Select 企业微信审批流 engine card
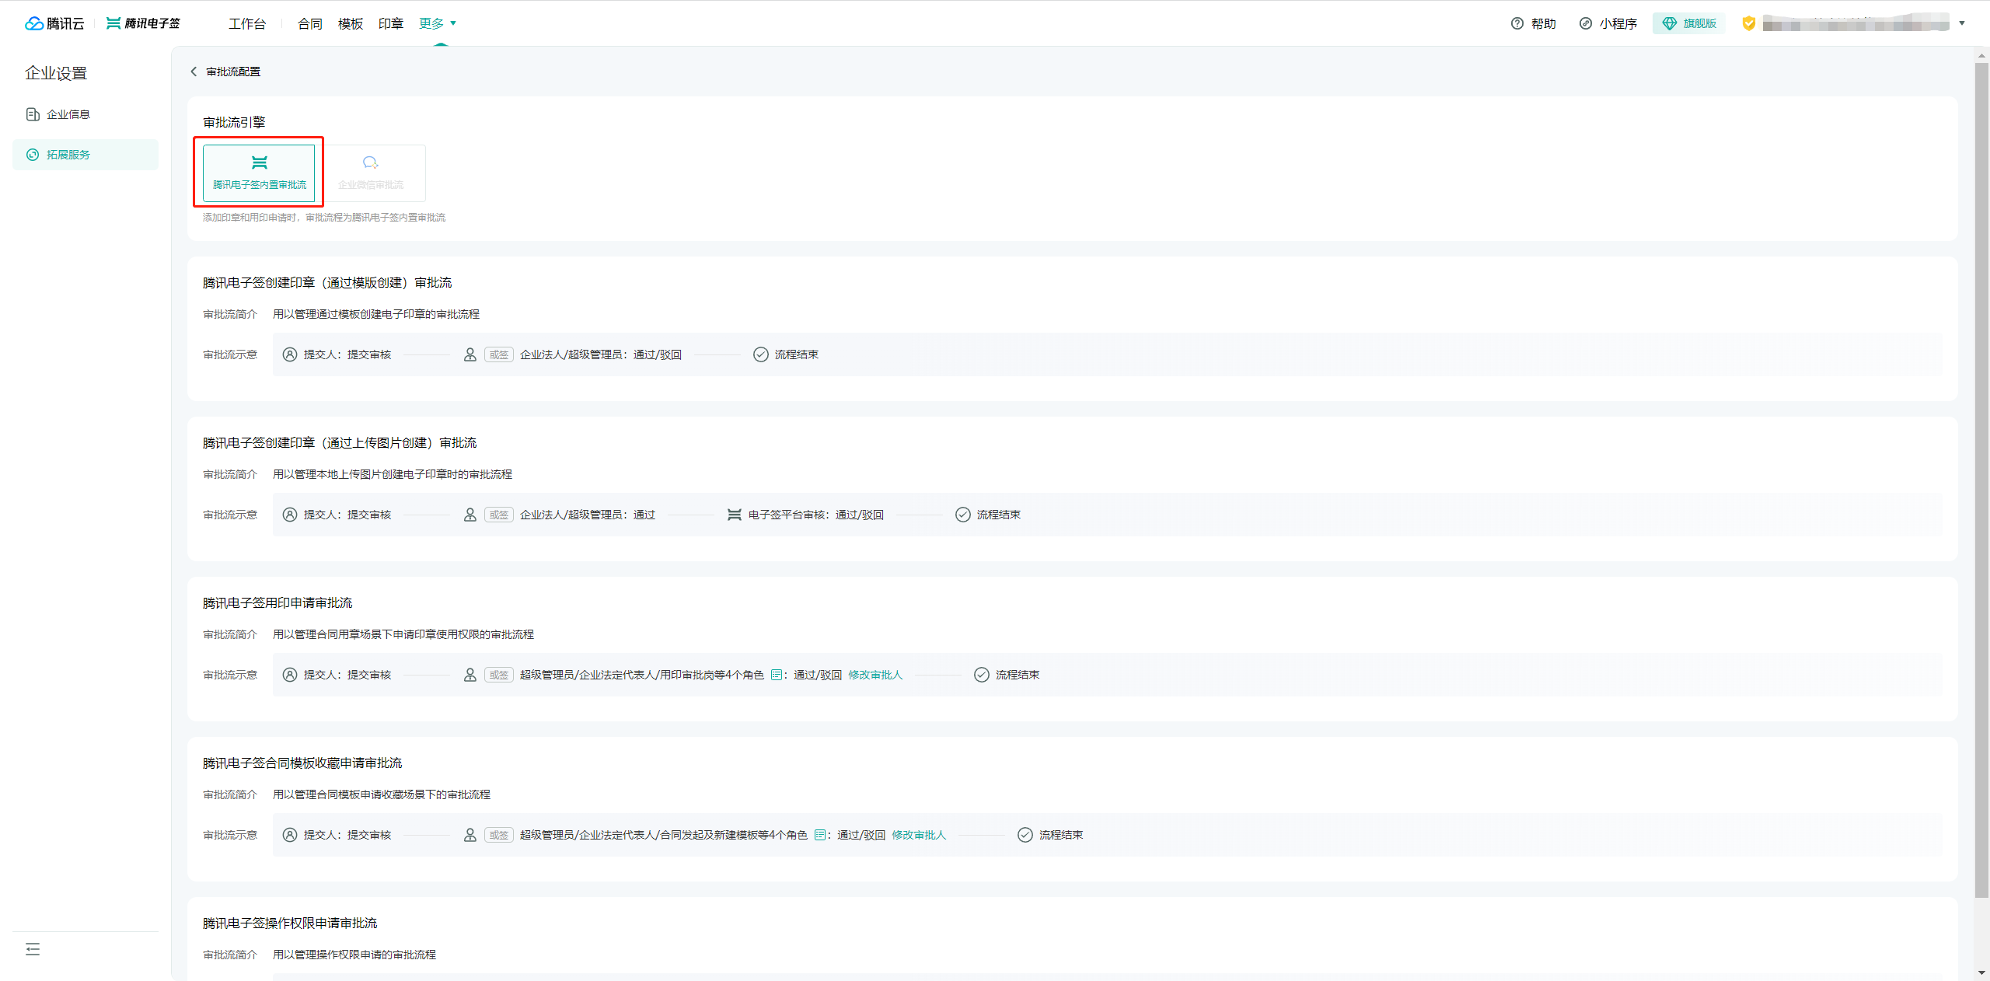This screenshot has width=1990, height=981. 371,173
